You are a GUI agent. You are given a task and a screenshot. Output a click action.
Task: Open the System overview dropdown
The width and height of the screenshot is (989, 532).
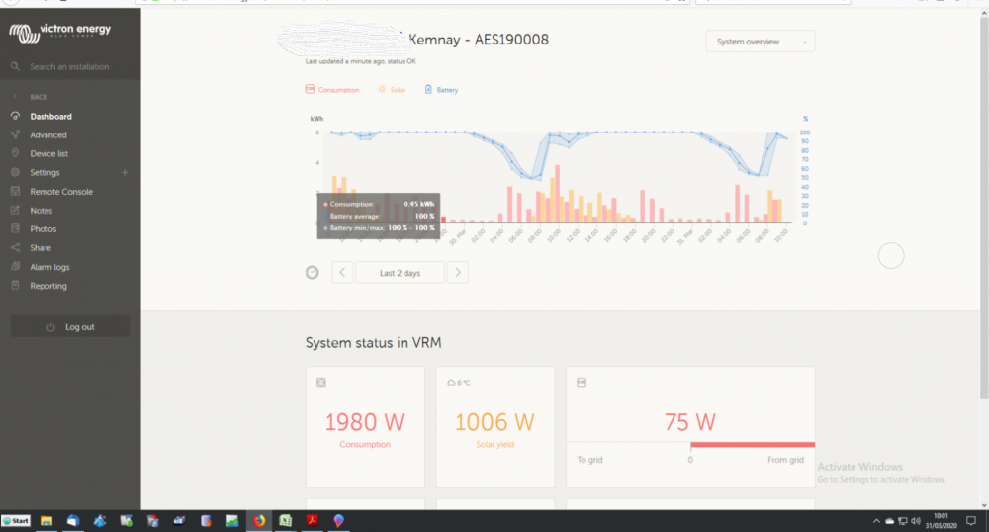[760, 42]
